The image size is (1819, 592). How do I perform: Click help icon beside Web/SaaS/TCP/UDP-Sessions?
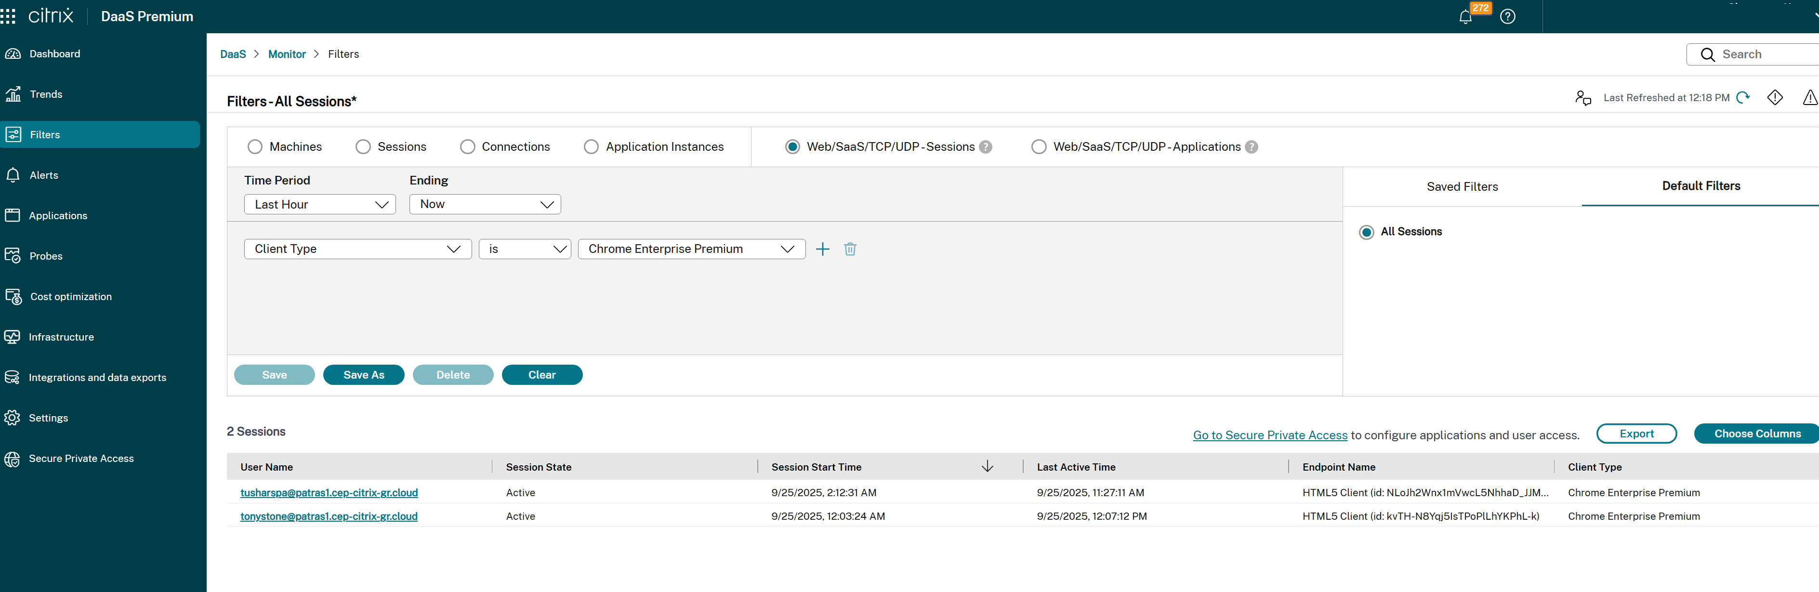[x=986, y=147]
